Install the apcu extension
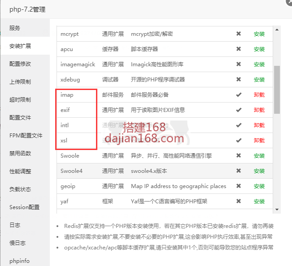This screenshot has height=266, width=292. (x=259, y=49)
